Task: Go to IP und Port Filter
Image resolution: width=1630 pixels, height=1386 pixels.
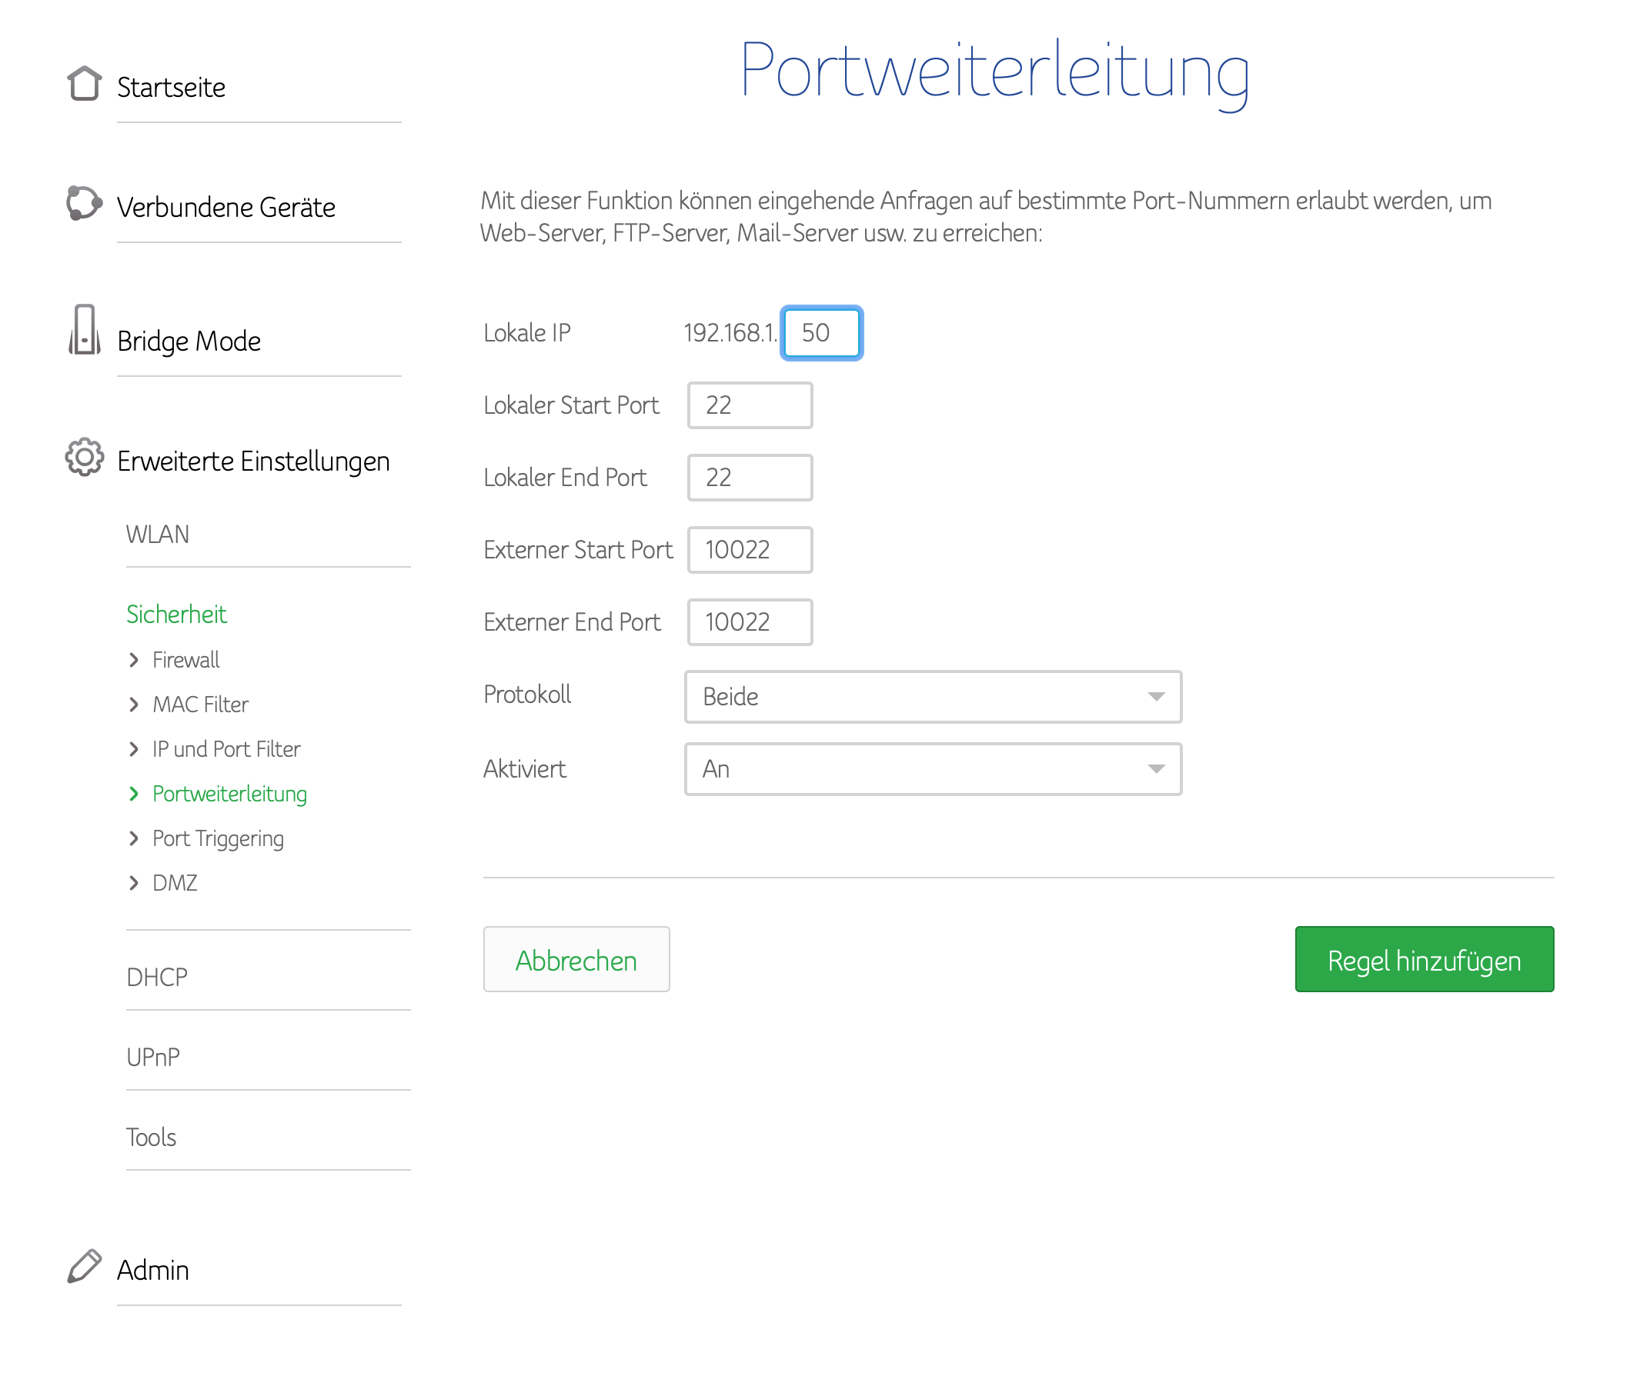Action: pyautogui.click(x=226, y=751)
